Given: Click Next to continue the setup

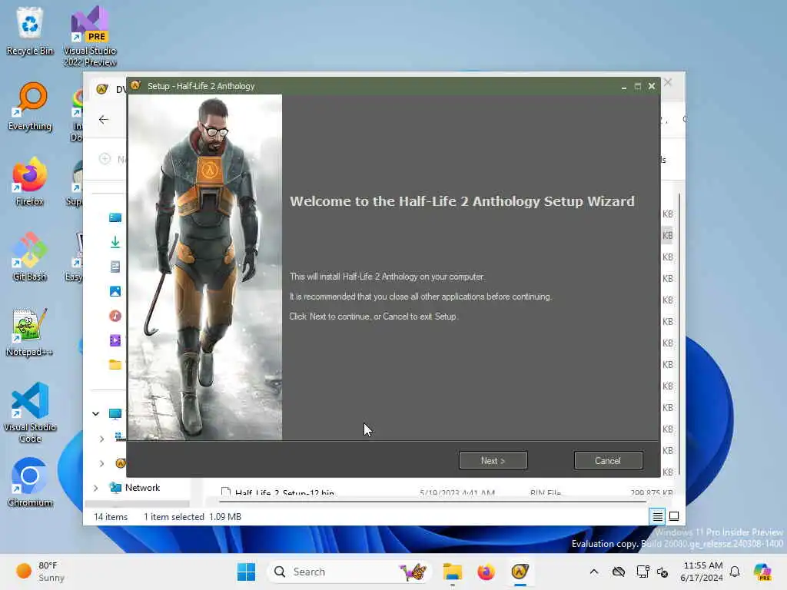Looking at the screenshot, I should [493, 461].
